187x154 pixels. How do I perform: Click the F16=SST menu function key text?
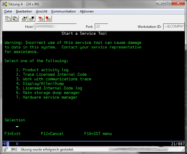point(98,134)
